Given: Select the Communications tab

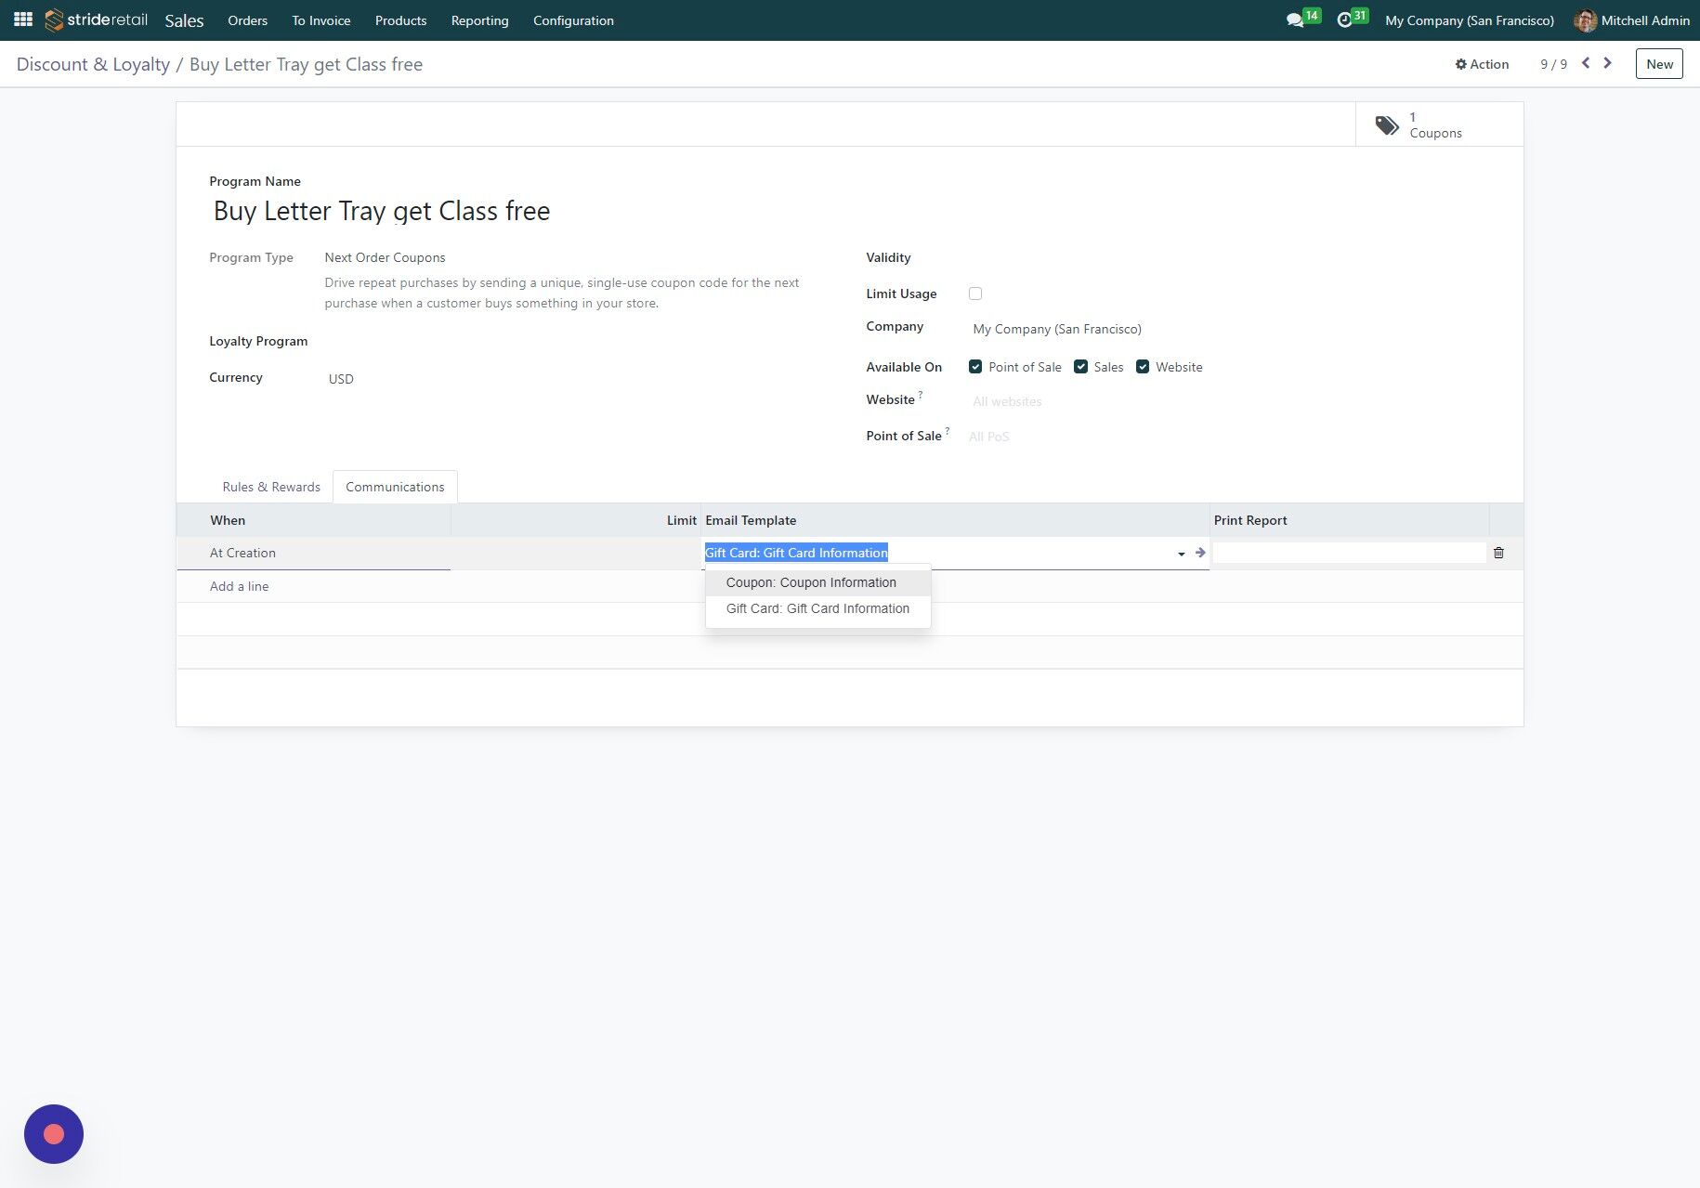Looking at the screenshot, I should 395,487.
